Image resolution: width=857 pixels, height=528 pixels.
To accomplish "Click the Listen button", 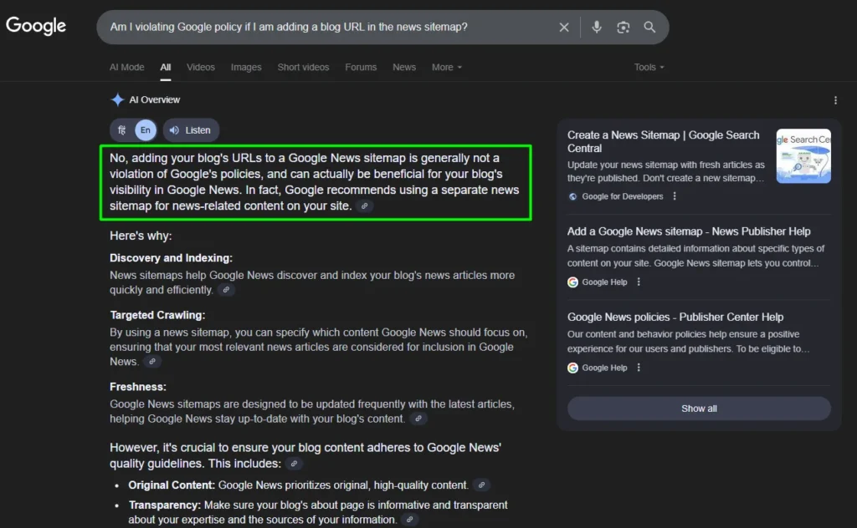I will click(x=191, y=130).
